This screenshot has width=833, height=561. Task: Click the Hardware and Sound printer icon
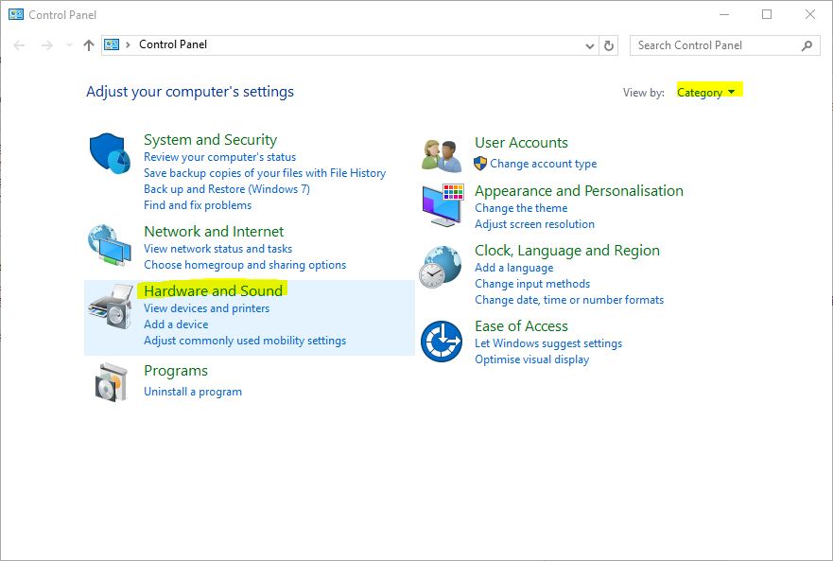coord(111,307)
